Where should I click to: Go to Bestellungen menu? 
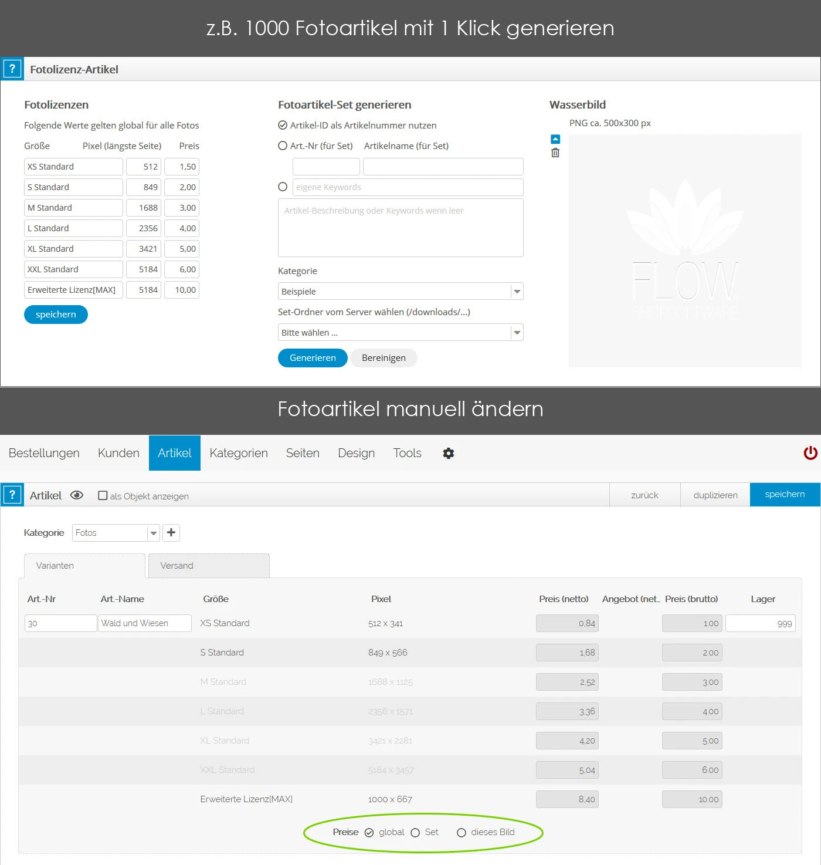coord(44,453)
